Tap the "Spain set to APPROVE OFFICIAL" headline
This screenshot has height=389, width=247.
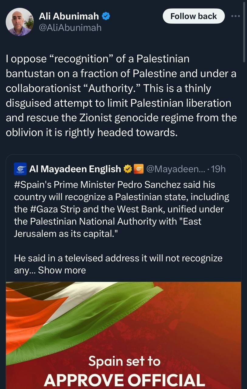click(x=124, y=371)
